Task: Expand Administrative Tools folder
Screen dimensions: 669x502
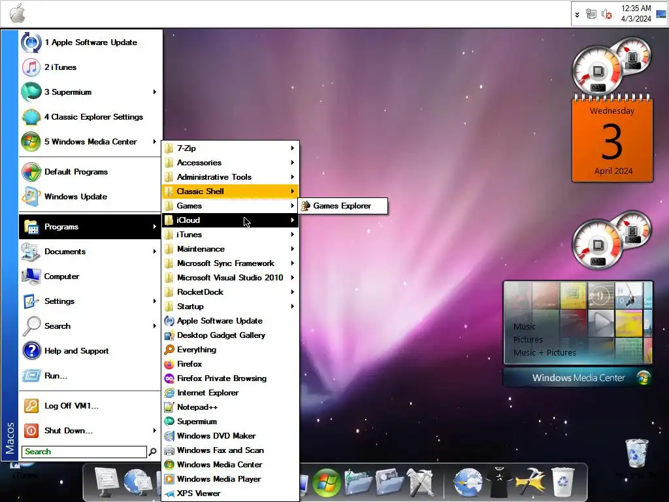Action: [x=231, y=176]
